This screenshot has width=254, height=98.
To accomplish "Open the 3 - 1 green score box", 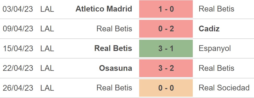I will (x=166, y=49).
